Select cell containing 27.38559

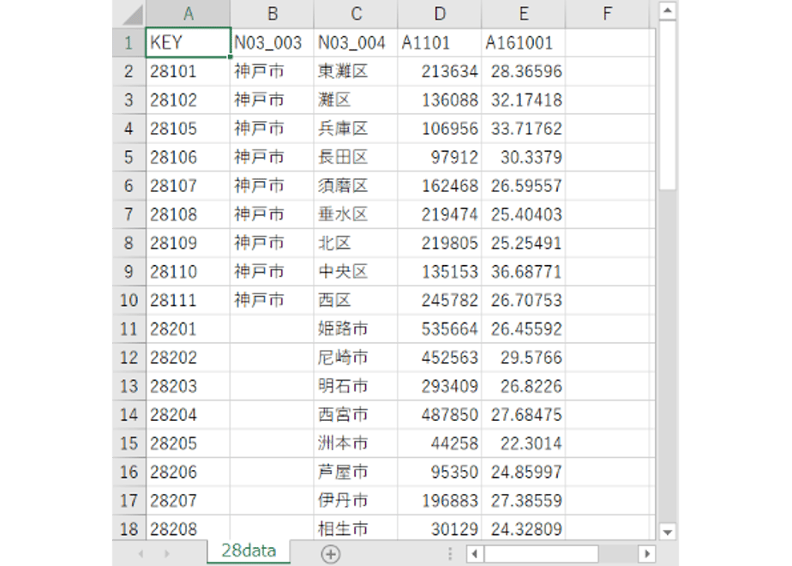coord(523,500)
